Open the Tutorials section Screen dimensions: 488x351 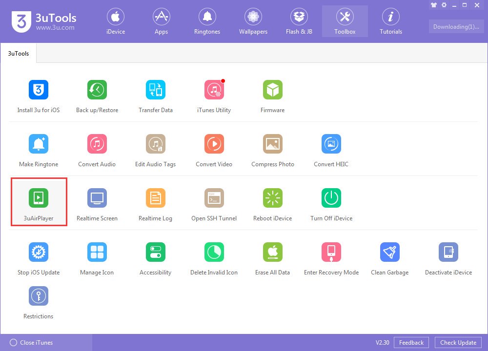point(391,21)
